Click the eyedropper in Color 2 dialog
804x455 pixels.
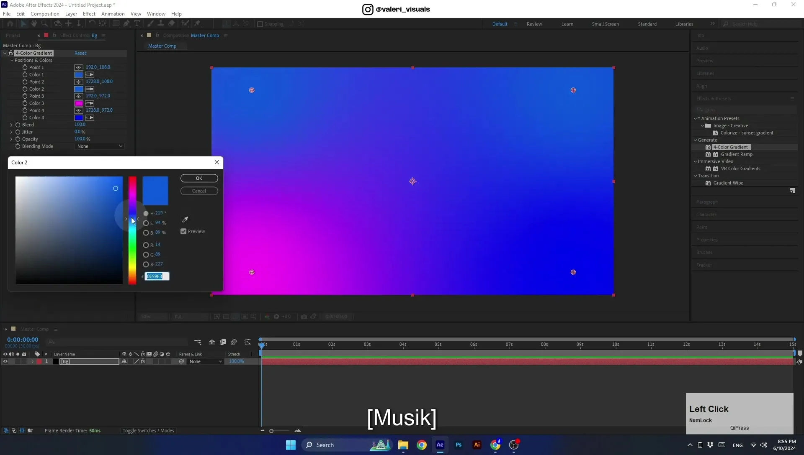pos(185,220)
